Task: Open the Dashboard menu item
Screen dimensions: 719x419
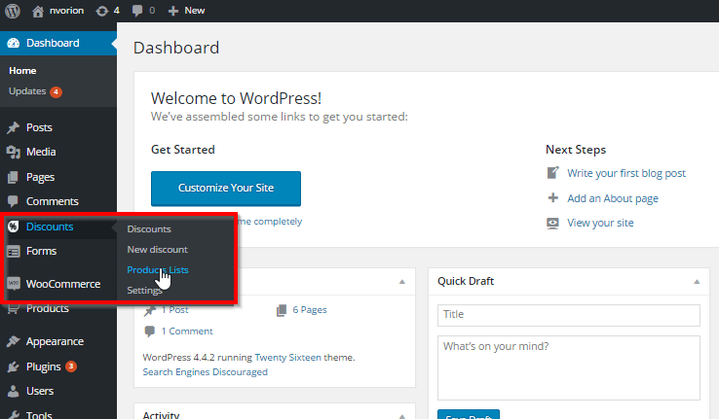Action: (x=58, y=43)
